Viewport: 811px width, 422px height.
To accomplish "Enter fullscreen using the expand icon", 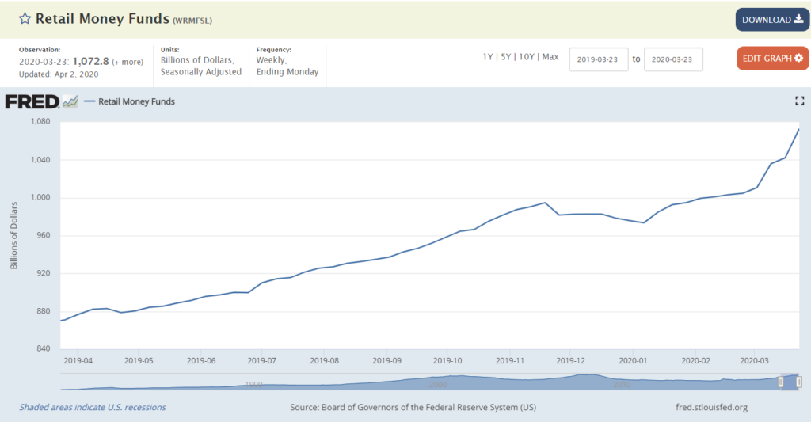I will [799, 101].
